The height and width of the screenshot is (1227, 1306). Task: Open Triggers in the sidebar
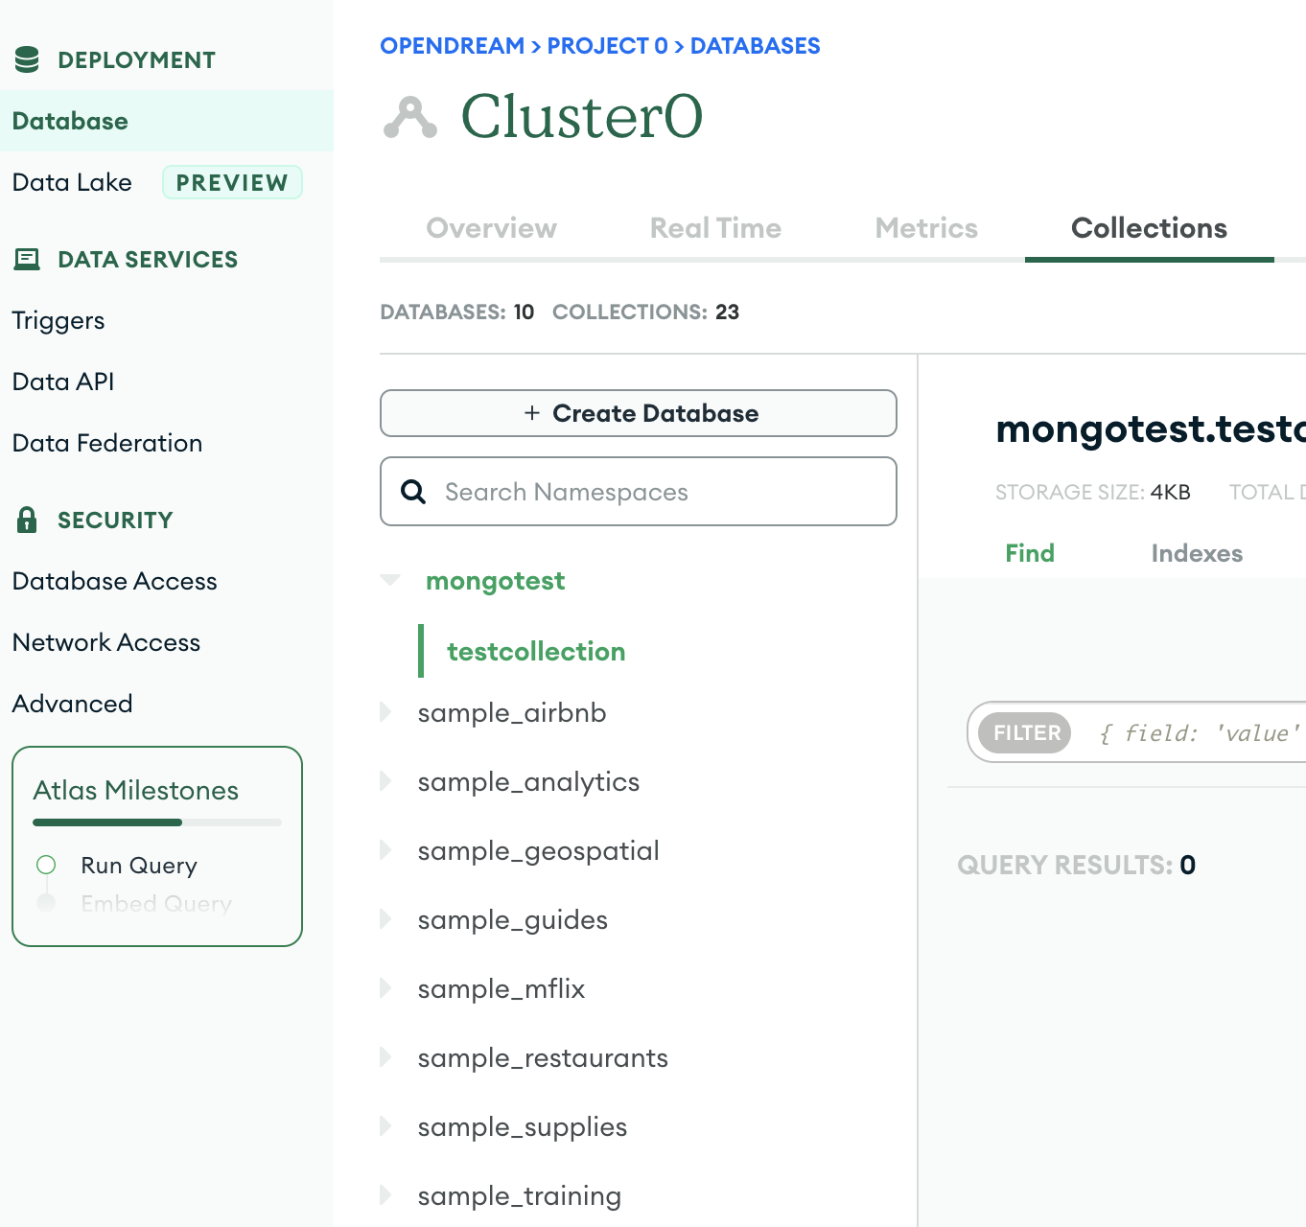[58, 320]
